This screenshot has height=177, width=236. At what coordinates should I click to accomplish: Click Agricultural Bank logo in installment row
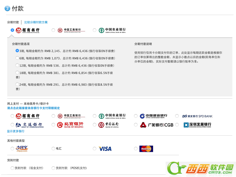click(112, 30)
